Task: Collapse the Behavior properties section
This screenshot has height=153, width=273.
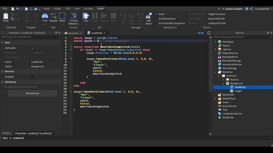Action: coord(2,71)
